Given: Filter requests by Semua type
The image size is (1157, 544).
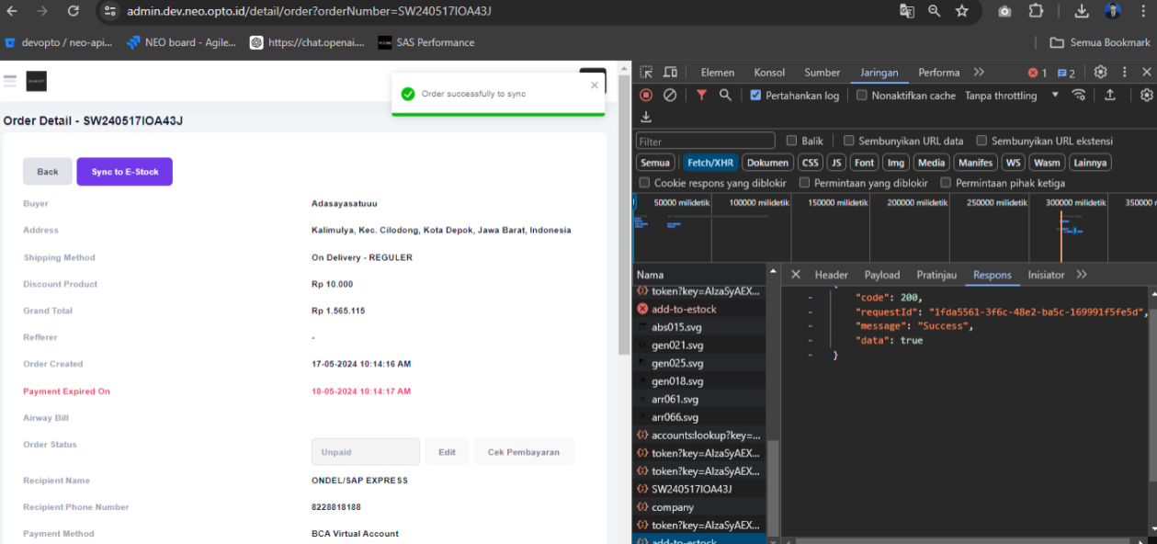Looking at the screenshot, I should 655,163.
